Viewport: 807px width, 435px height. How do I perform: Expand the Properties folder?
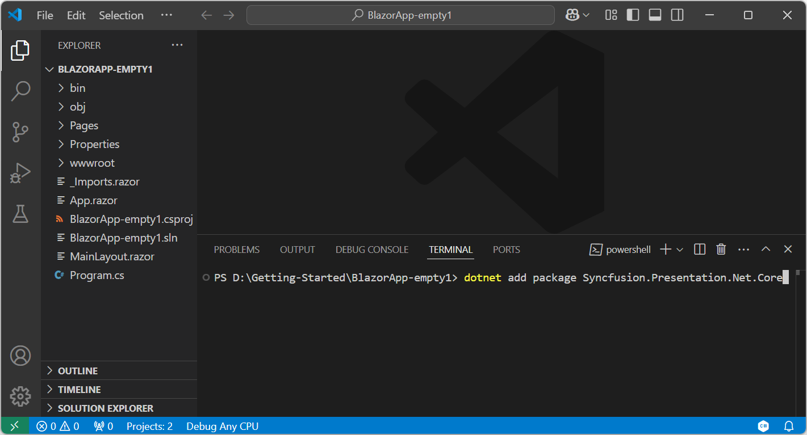pyautogui.click(x=119, y=144)
